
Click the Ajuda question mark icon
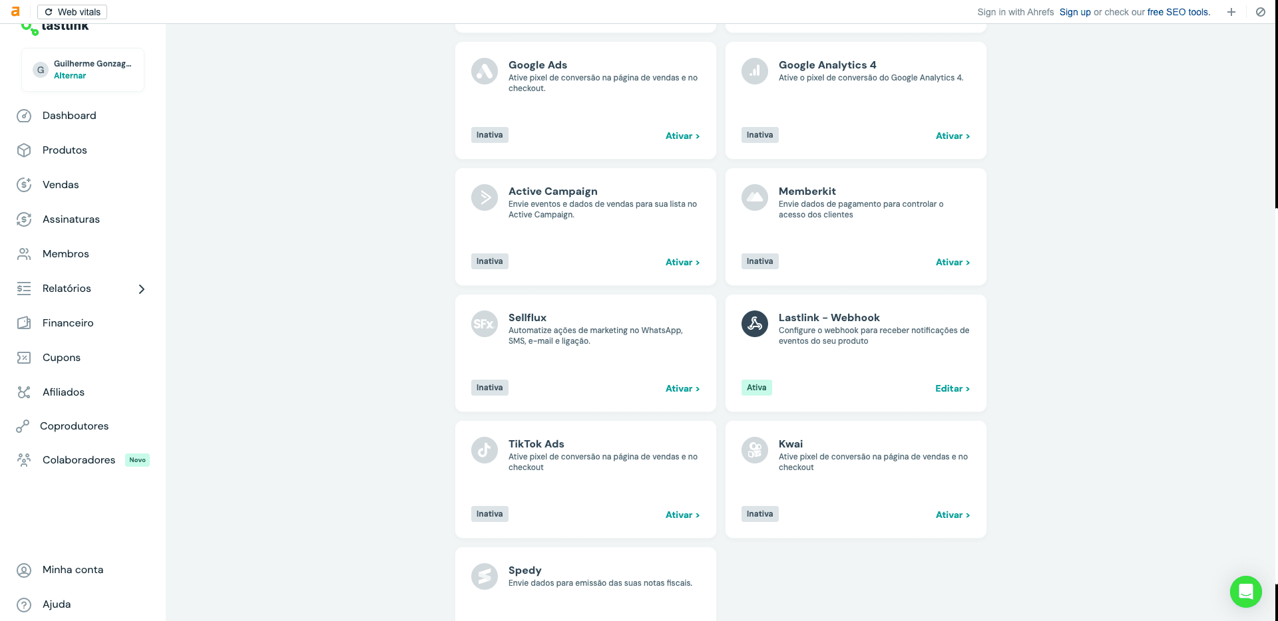24,605
